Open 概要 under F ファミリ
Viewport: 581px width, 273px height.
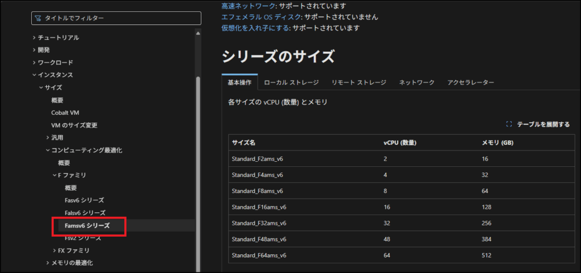(x=71, y=188)
